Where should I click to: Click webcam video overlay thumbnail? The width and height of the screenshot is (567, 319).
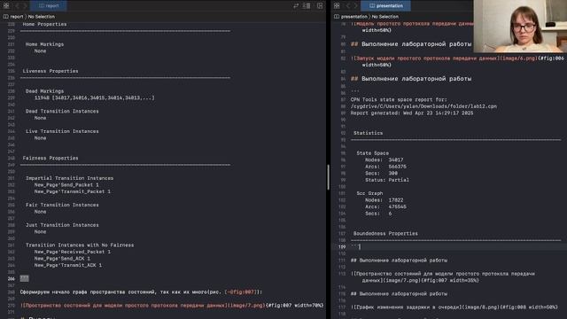pyautogui.click(x=520, y=26)
